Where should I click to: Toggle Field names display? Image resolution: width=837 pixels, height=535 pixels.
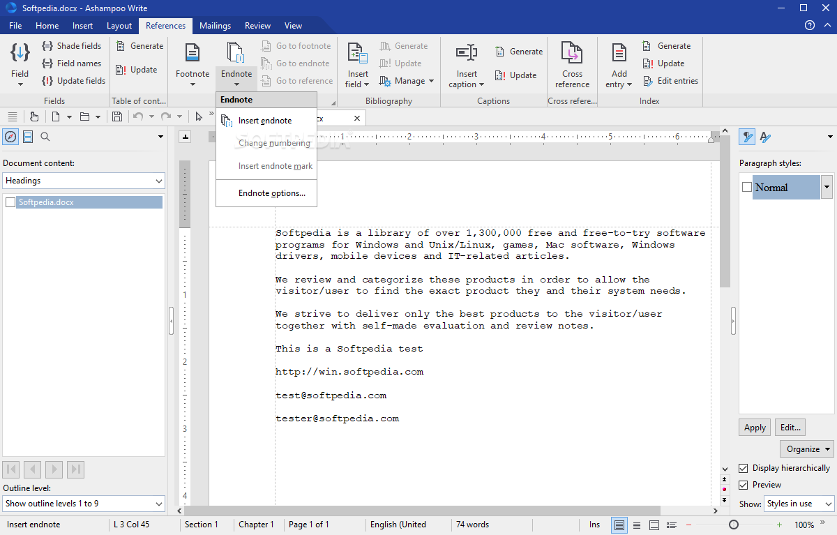[x=72, y=63]
